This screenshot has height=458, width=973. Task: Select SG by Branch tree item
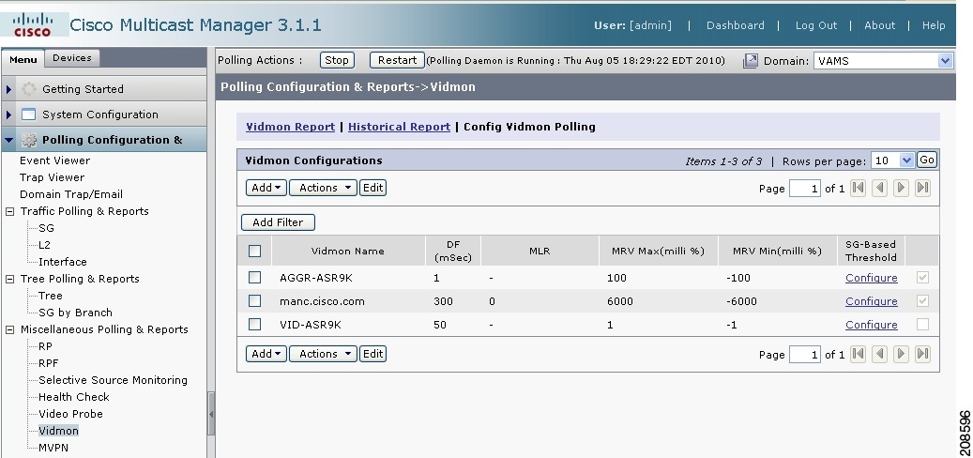point(75,313)
